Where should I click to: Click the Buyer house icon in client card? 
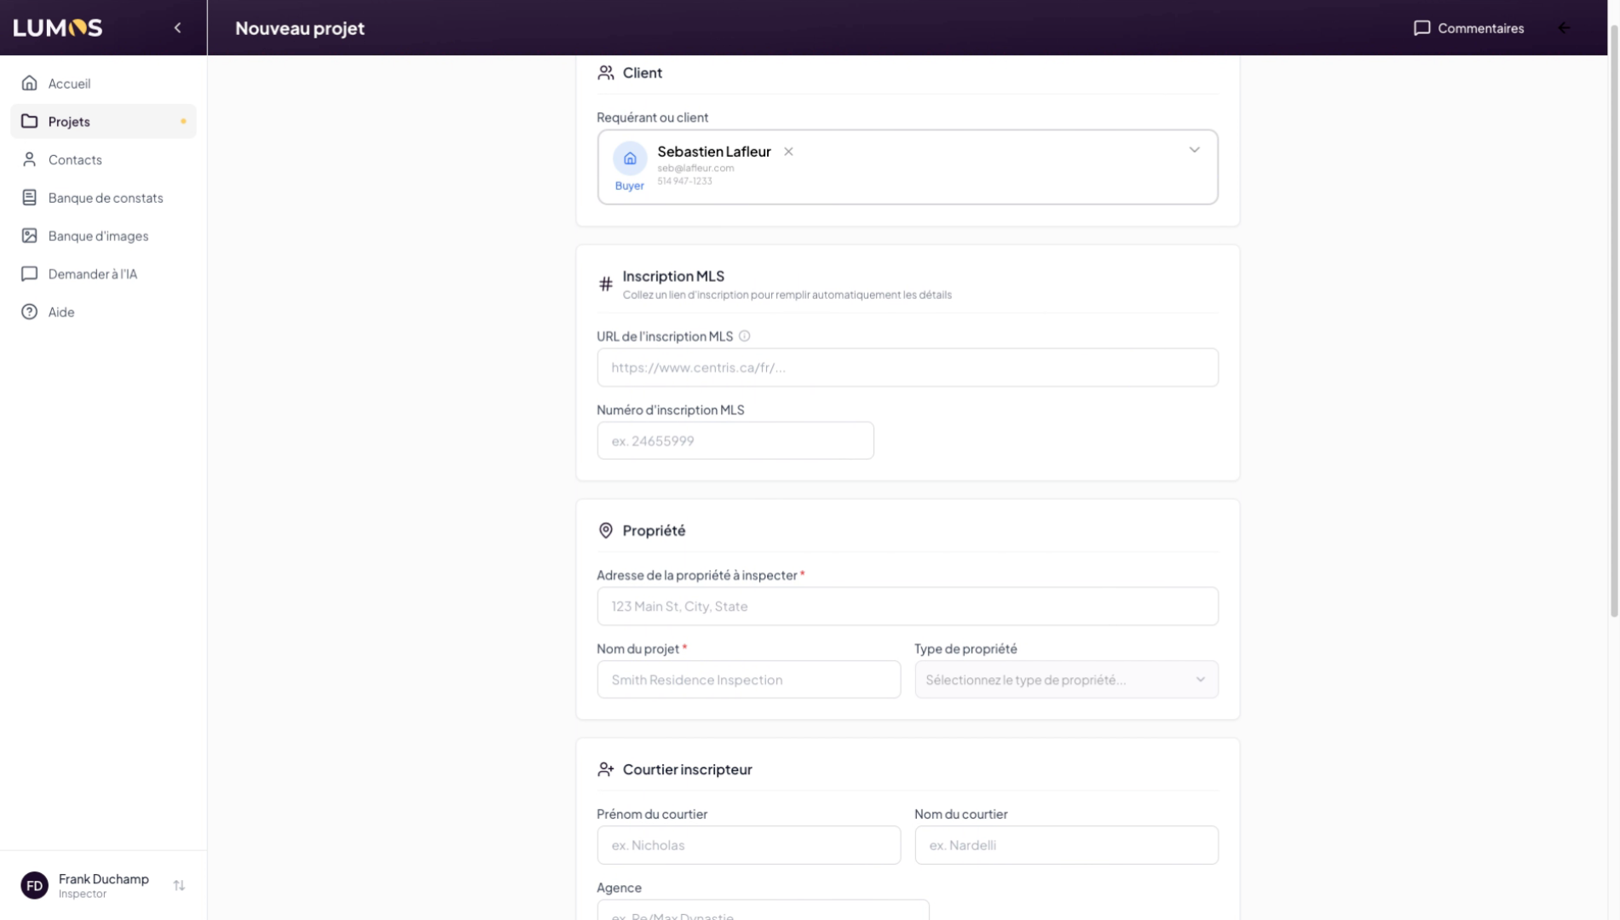(x=630, y=158)
